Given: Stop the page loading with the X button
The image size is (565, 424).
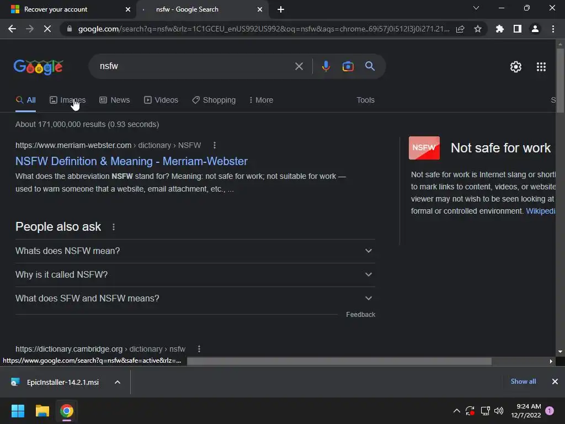Looking at the screenshot, I should pos(47,29).
